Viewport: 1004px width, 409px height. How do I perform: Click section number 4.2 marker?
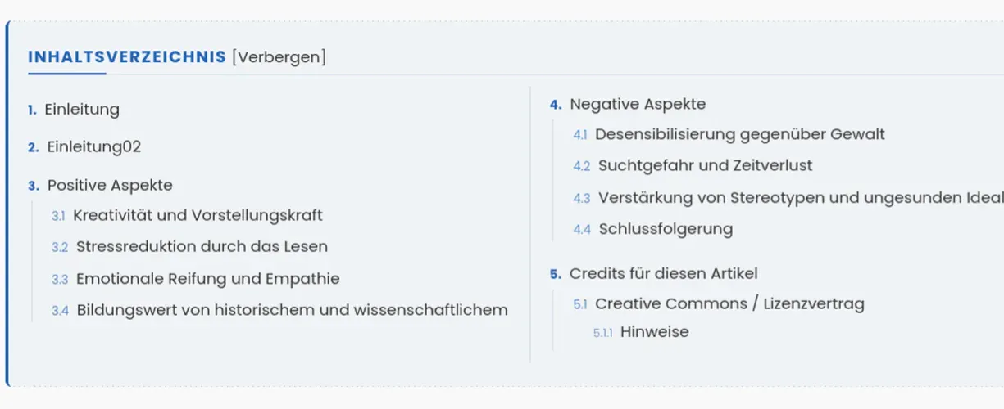point(582,166)
